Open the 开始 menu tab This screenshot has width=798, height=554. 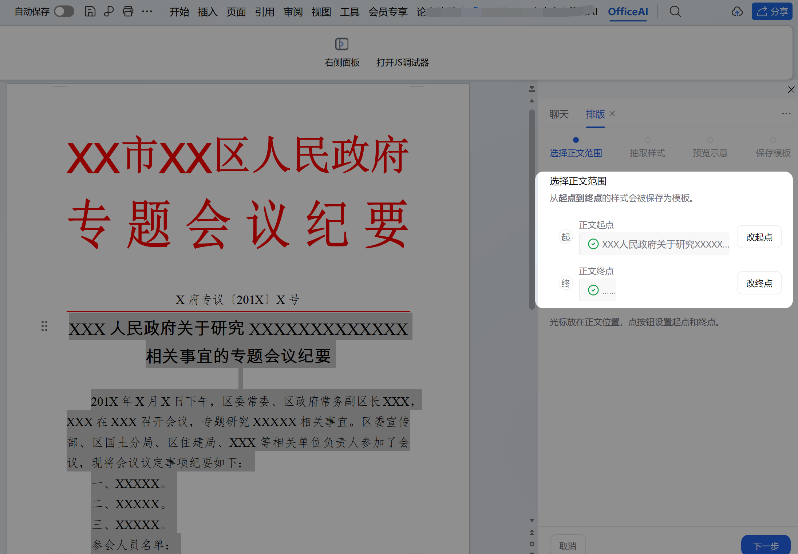click(179, 12)
